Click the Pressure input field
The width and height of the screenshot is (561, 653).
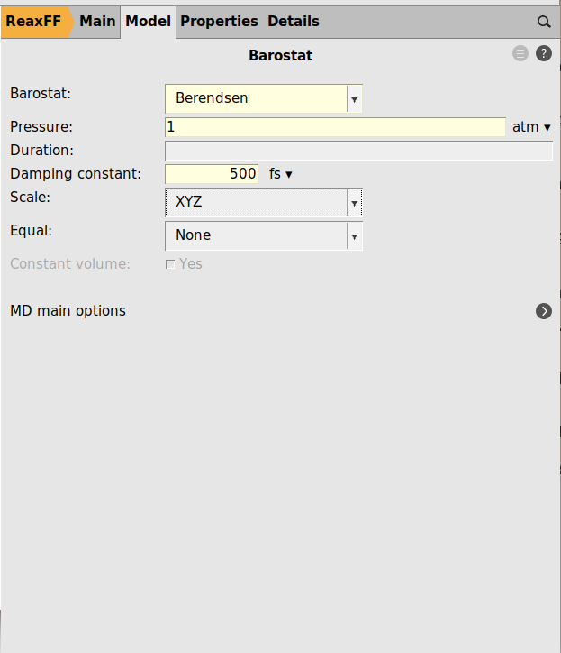coord(335,127)
